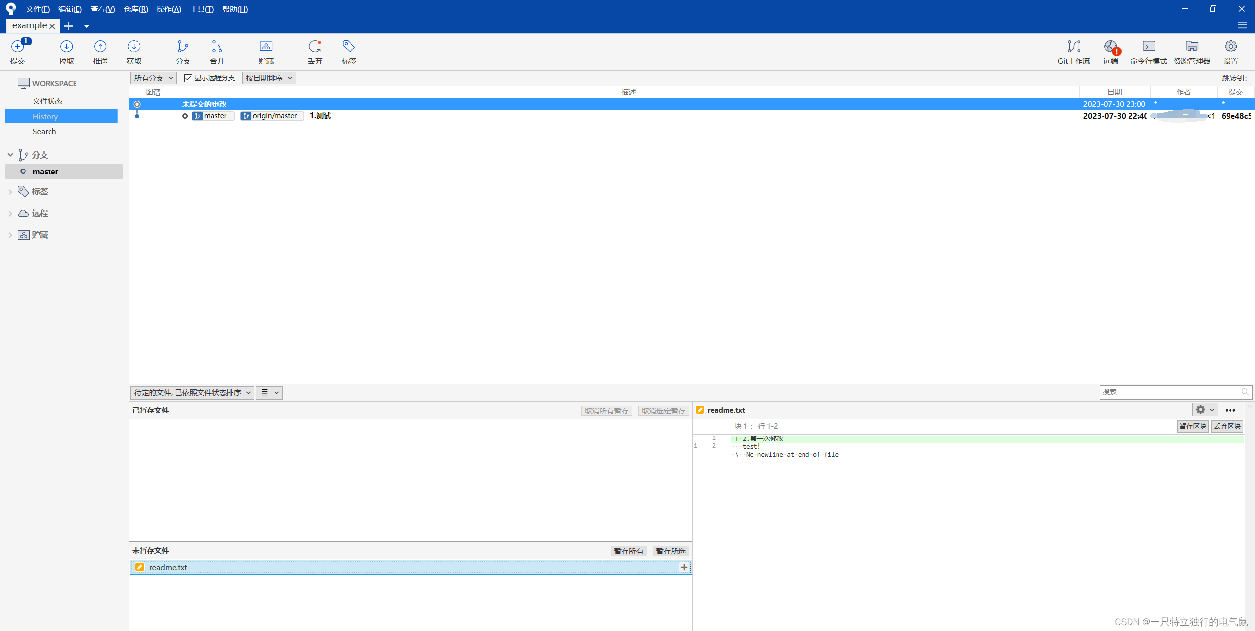Image resolution: width=1255 pixels, height=631 pixels.
Task: Click the 描述 column header
Action: pyautogui.click(x=628, y=92)
